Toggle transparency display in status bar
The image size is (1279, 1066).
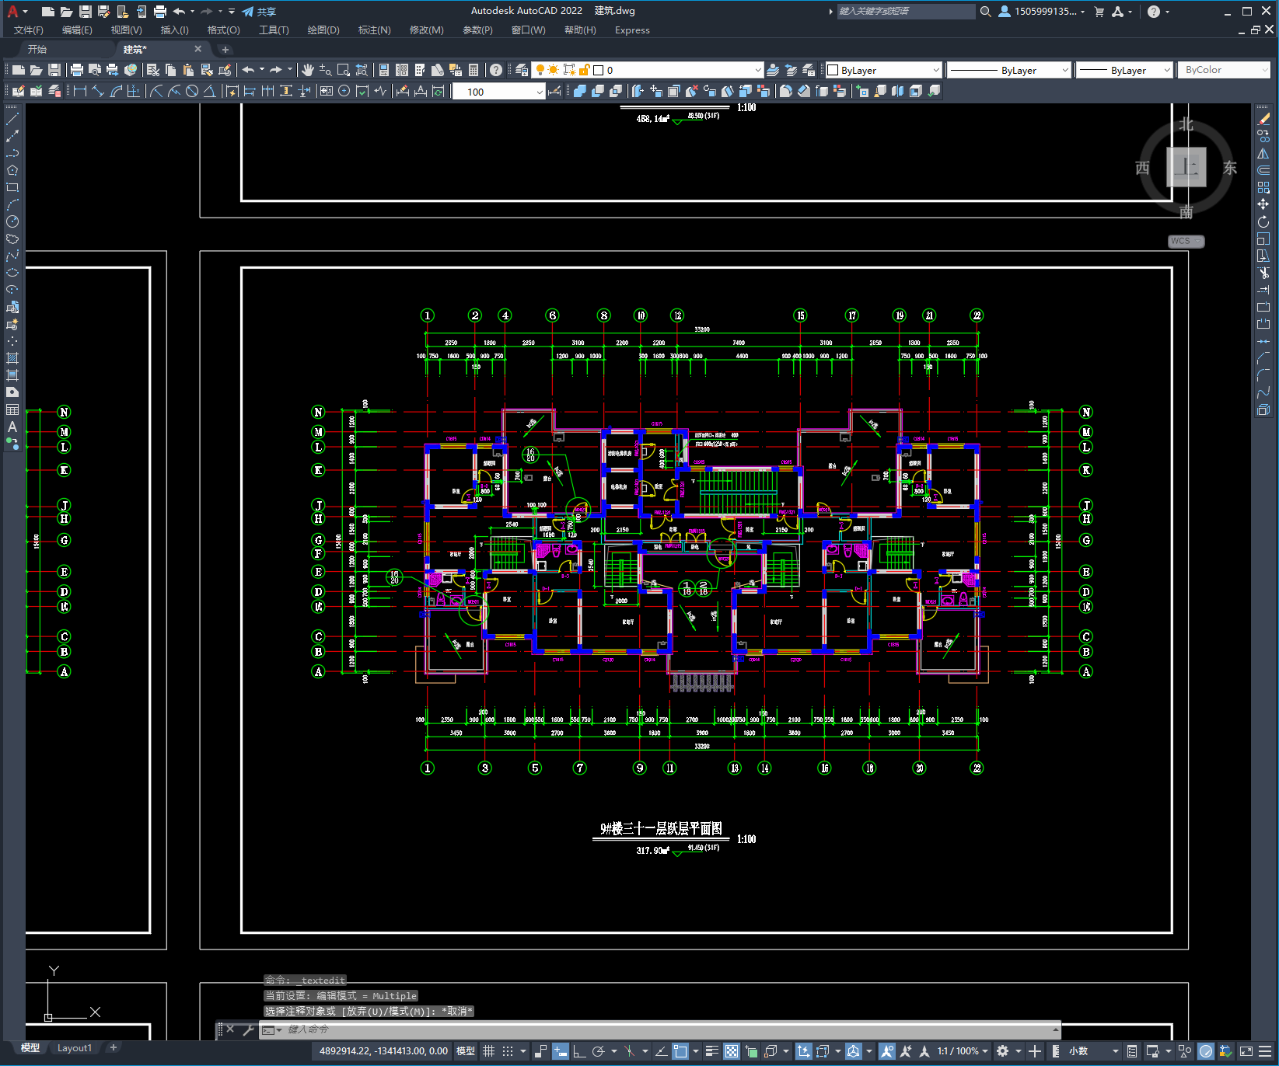pyautogui.click(x=732, y=1051)
